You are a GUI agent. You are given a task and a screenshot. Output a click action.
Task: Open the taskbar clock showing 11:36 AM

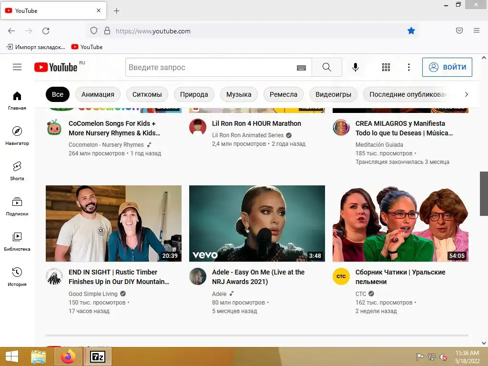467,357
